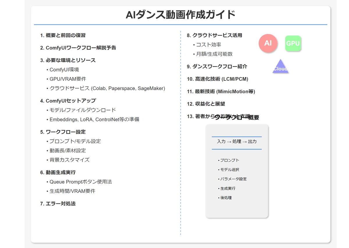Click item 12. 収益化と展望

(x=206, y=104)
